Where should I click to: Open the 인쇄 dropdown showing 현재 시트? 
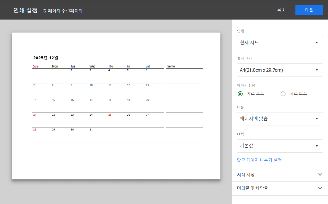[x=279, y=43]
